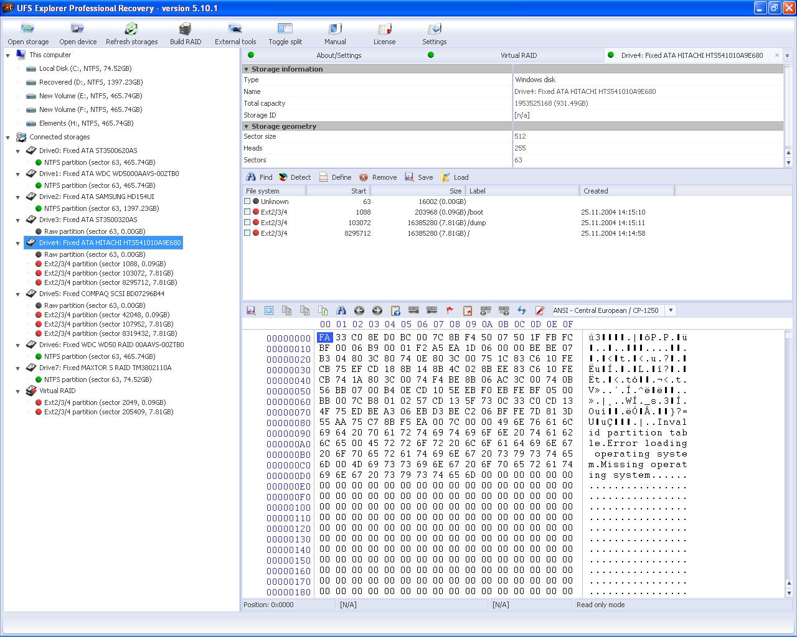This screenshot has width=797, height=637.
Task: Click Save partition table button
Action: 418,177
